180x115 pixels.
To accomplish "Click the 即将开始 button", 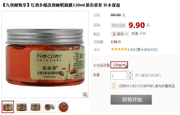I will coord(131,100).
